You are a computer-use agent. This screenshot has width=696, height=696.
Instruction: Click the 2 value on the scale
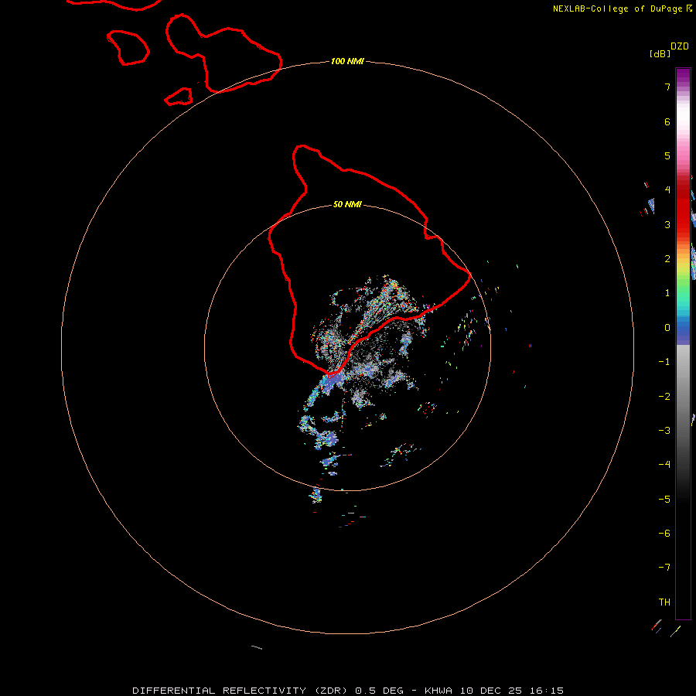[x=667, y=259]
